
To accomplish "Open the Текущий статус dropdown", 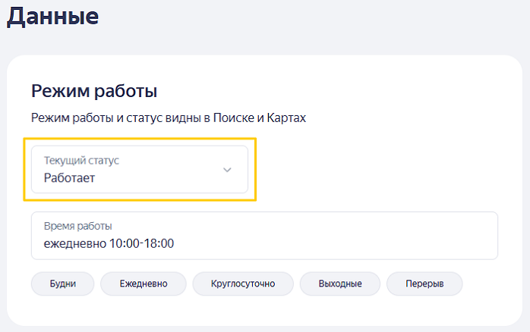I will click(140, 170).
